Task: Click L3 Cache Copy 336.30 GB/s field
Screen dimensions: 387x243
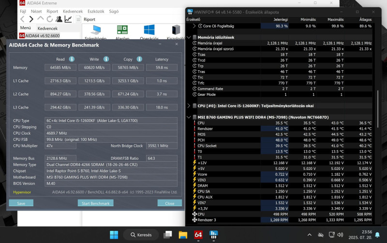Action: [128, 107]
